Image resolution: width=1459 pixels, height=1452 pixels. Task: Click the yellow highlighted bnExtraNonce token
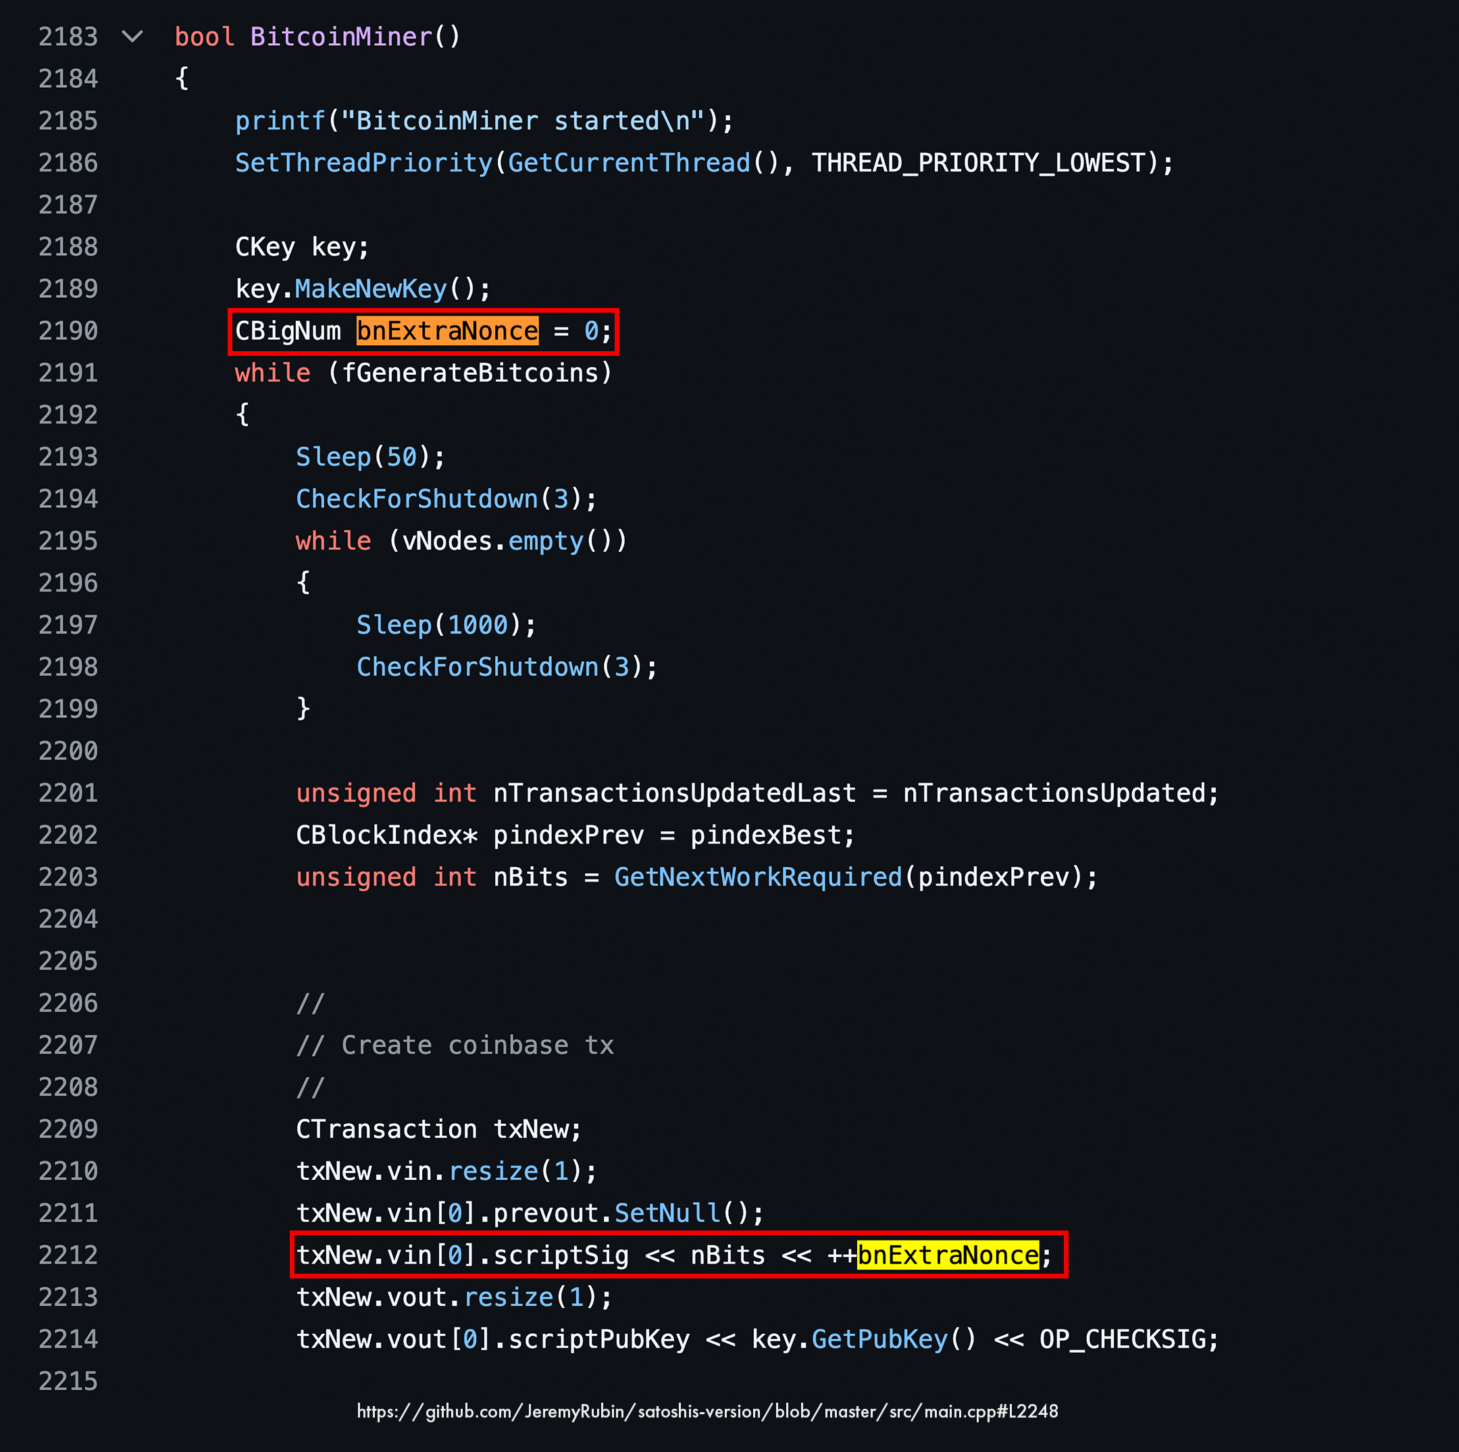(x=948, y=1255)
